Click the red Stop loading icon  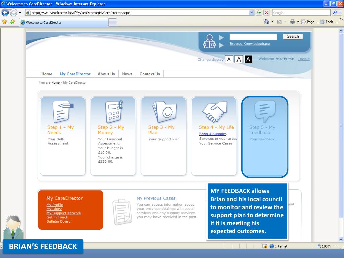(266, 13)
